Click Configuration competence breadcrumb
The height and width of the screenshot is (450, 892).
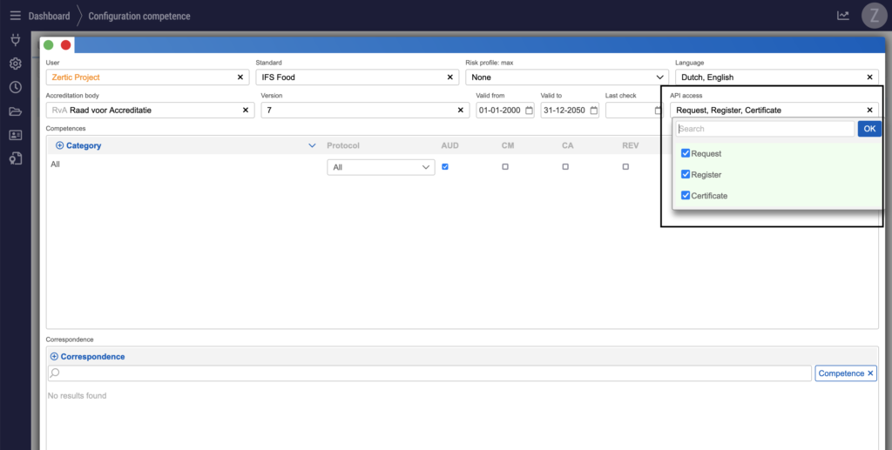pos(139,17)
